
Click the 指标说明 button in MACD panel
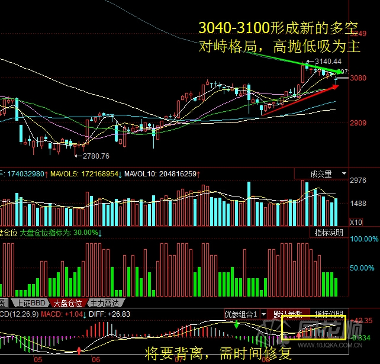pyautogui.click(x=329, y=314)
